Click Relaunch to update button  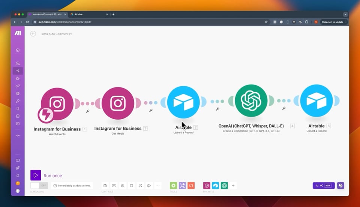pyautogui.click(x=334, y=22)
